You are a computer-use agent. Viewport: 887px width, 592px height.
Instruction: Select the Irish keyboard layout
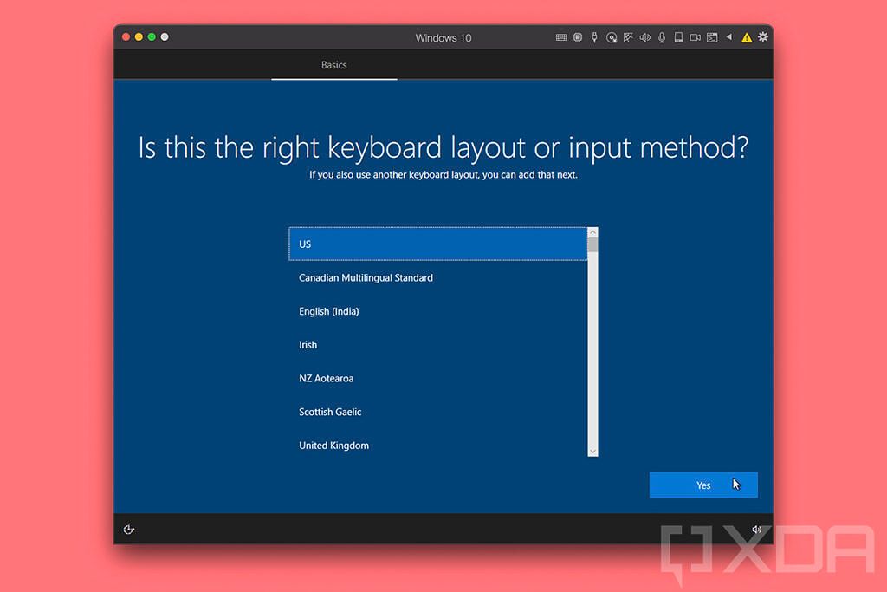click(438, 344)
